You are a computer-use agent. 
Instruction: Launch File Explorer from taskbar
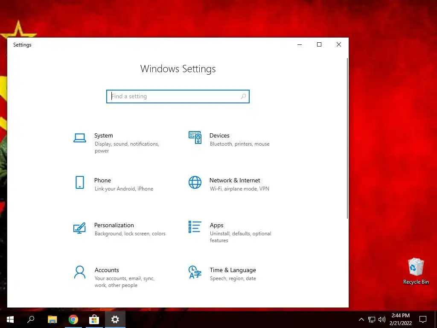(52, 319)
